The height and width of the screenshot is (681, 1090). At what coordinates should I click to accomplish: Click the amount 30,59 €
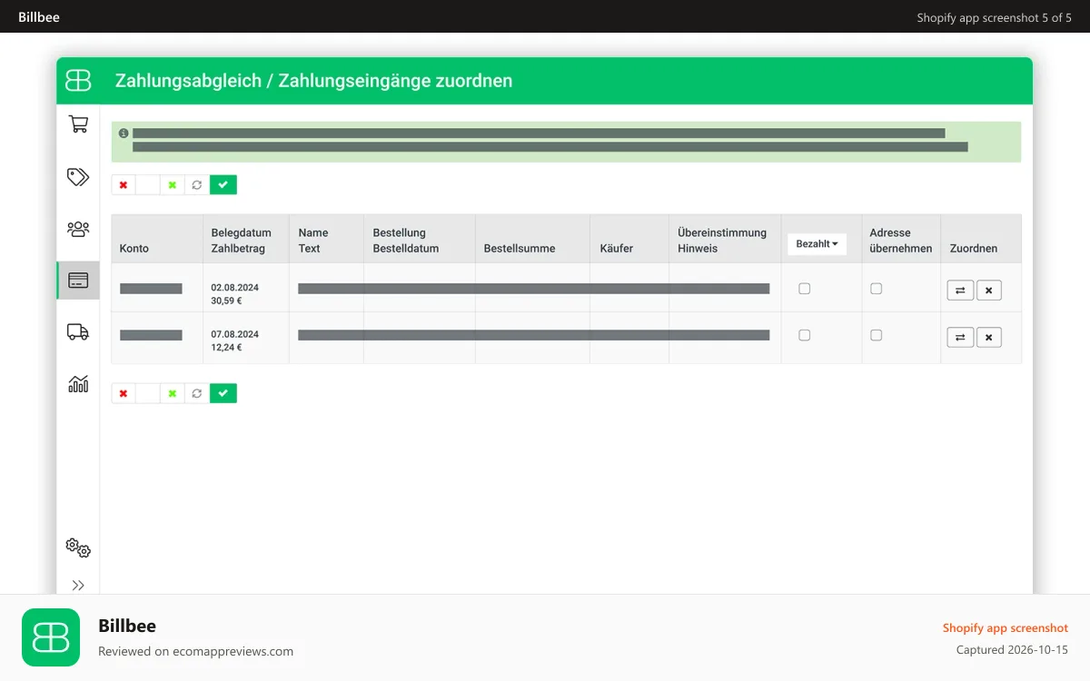227,301
